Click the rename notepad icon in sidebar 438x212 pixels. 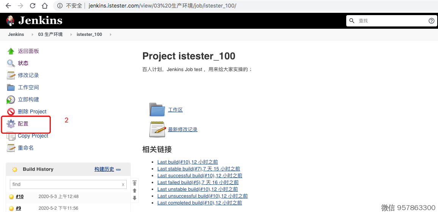[x=11, y=148]
